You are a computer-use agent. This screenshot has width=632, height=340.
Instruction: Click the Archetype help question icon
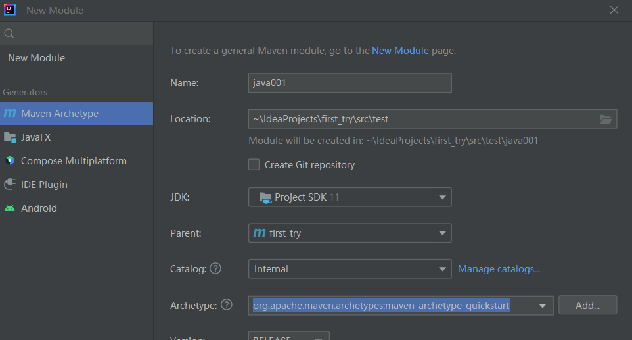click(227, 305)
